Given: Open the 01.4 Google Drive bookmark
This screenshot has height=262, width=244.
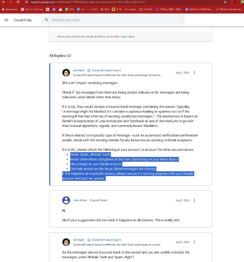Looking at the screenshot, I should coord(104,9).
